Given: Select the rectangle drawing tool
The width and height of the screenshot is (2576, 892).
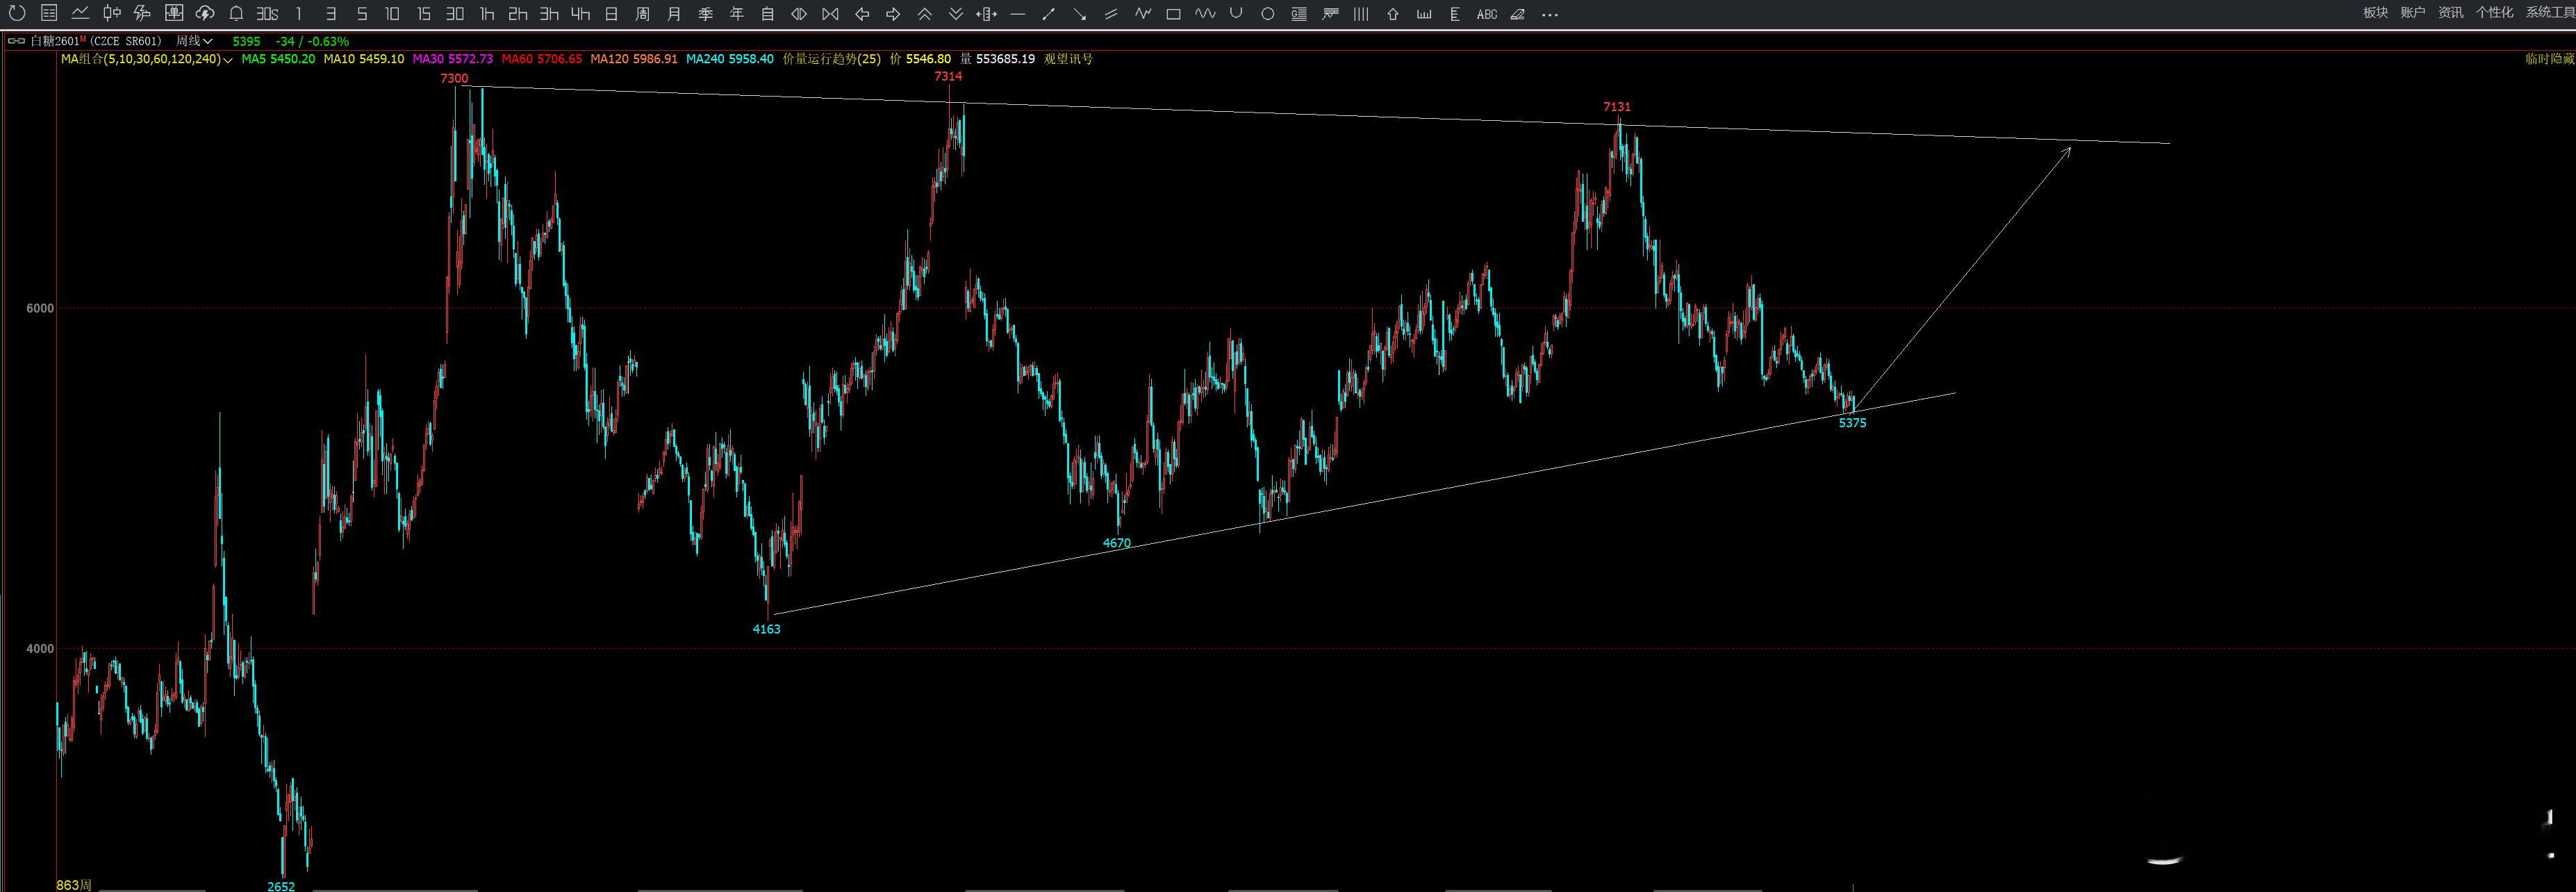Looking at the screenshot, I should pos(1174,14).
